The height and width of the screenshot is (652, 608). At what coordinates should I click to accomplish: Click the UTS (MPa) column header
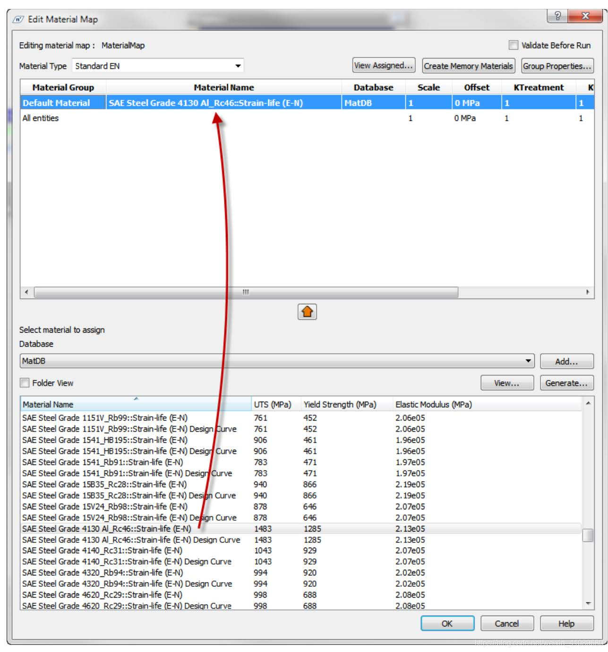click(x=273, y=404)
